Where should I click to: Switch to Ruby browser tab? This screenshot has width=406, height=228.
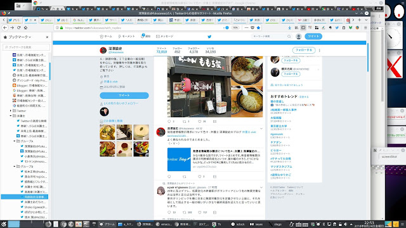click(x=79, y=20)
